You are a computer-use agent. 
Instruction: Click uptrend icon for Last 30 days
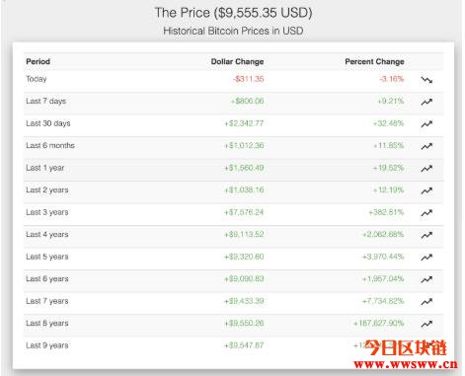426,124
